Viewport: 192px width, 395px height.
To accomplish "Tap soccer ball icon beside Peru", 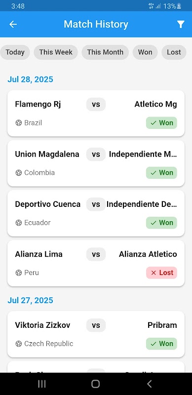I will tap(19, 273).
